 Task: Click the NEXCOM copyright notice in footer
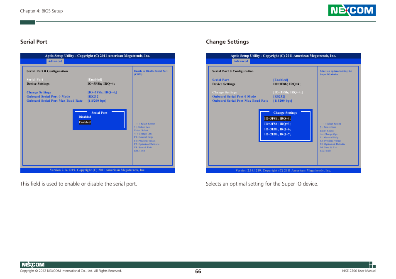[71, 271]
